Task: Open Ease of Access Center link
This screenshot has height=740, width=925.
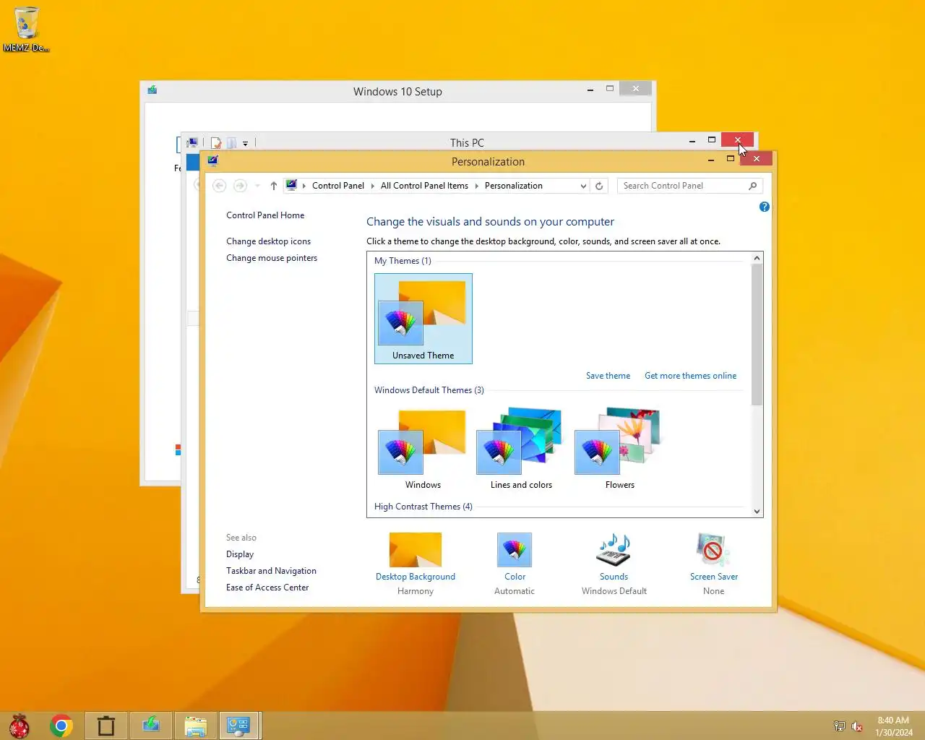Action: coord(267,588)
